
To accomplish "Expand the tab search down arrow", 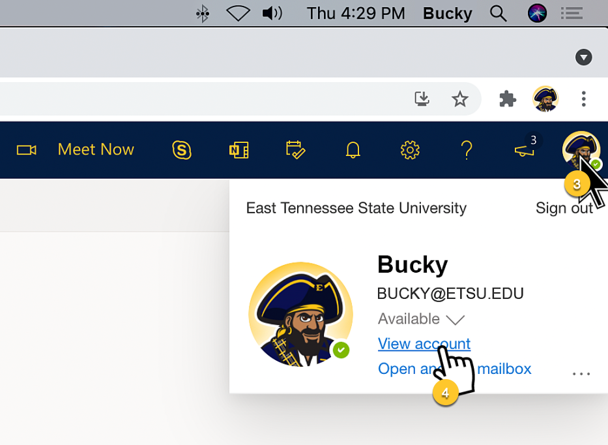I will click(584, 57).
